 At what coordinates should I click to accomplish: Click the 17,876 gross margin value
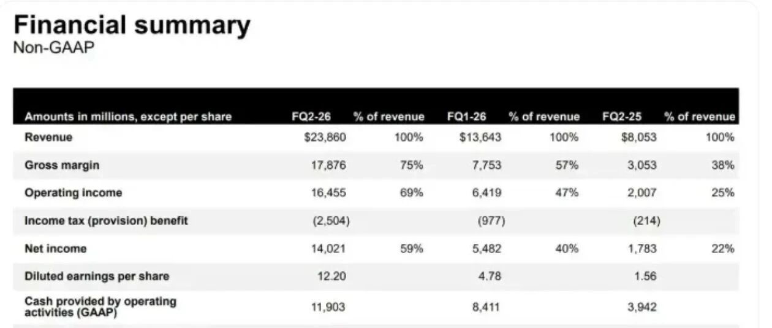coord(328,165)
